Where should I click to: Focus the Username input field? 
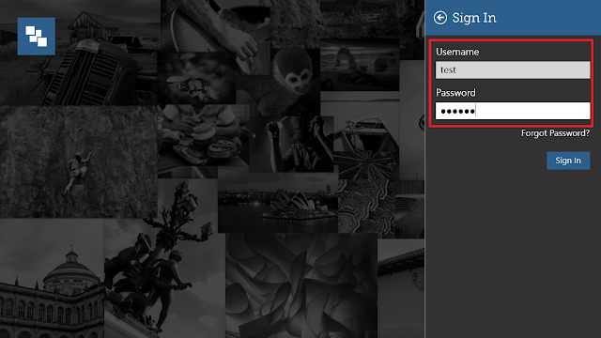click(513, 70)
